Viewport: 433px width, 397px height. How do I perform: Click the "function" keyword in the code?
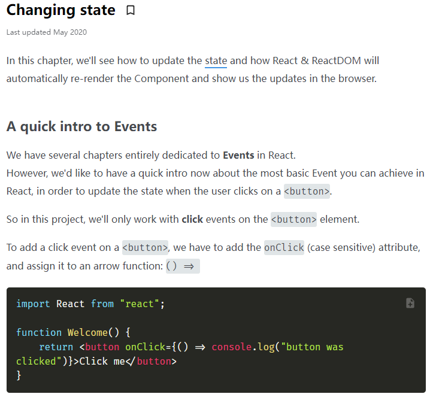click(39, 332)
